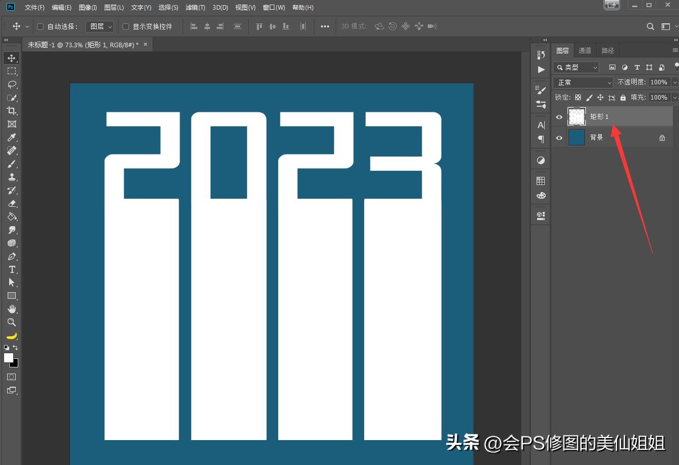Select the Zoom tool
The height and width of the screenshot is (465, 679).
tap(12, 322)
